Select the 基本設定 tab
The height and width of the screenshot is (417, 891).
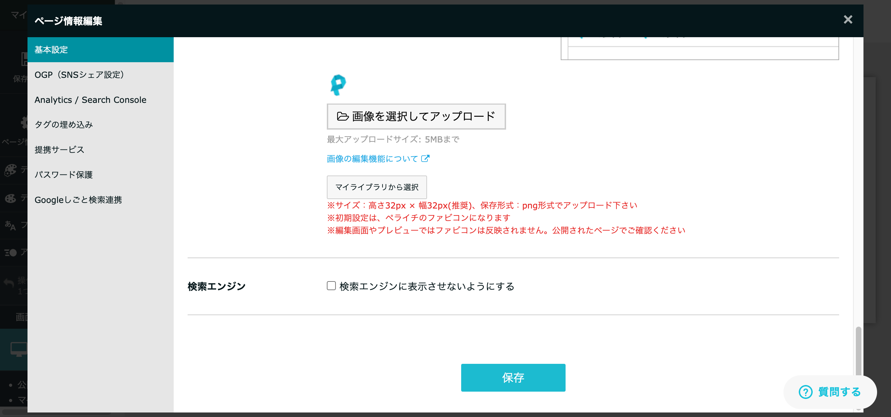point(101,50)
